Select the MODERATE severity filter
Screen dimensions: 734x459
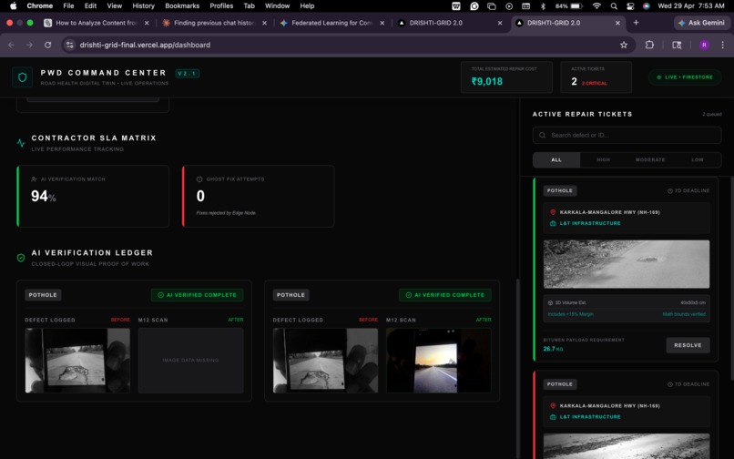(650, 159)
